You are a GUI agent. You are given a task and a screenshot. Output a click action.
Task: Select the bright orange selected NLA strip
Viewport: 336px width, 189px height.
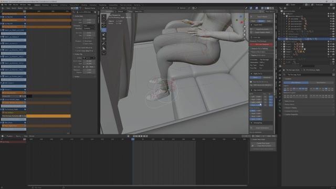coord(48,116)
